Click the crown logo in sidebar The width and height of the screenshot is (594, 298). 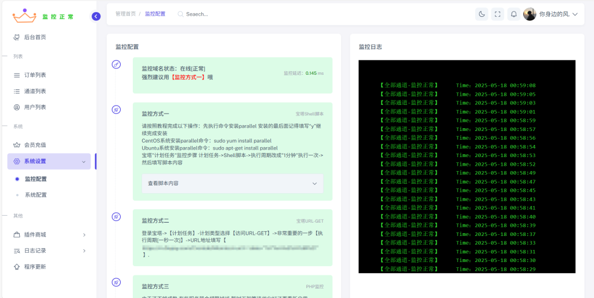pos(24,16)
